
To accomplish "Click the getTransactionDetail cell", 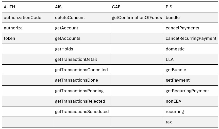I will [81, 59].
